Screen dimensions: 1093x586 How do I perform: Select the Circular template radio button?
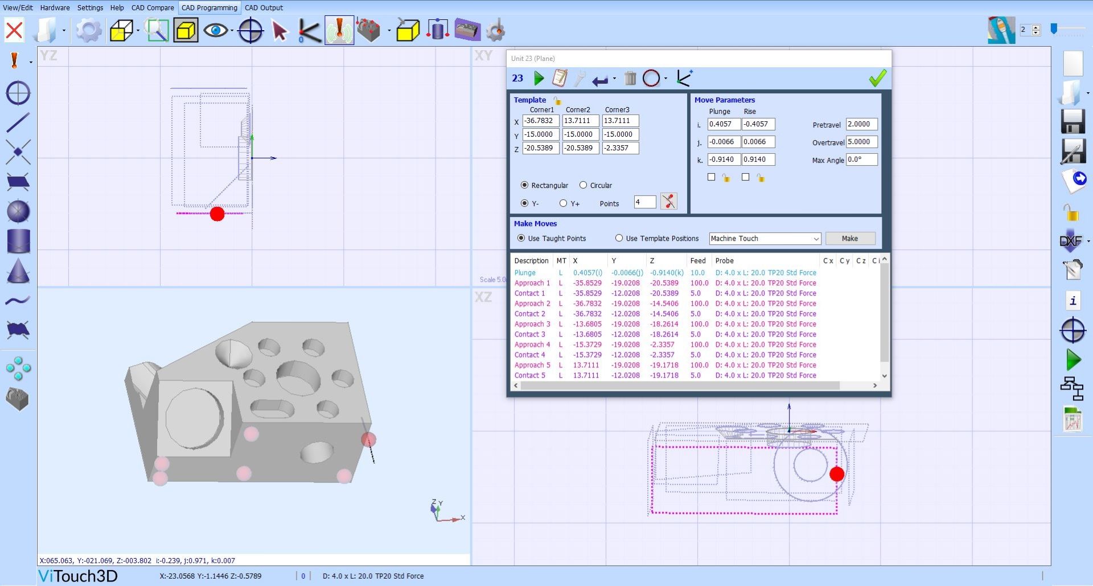pyautogui.click(x=583, y=185)
